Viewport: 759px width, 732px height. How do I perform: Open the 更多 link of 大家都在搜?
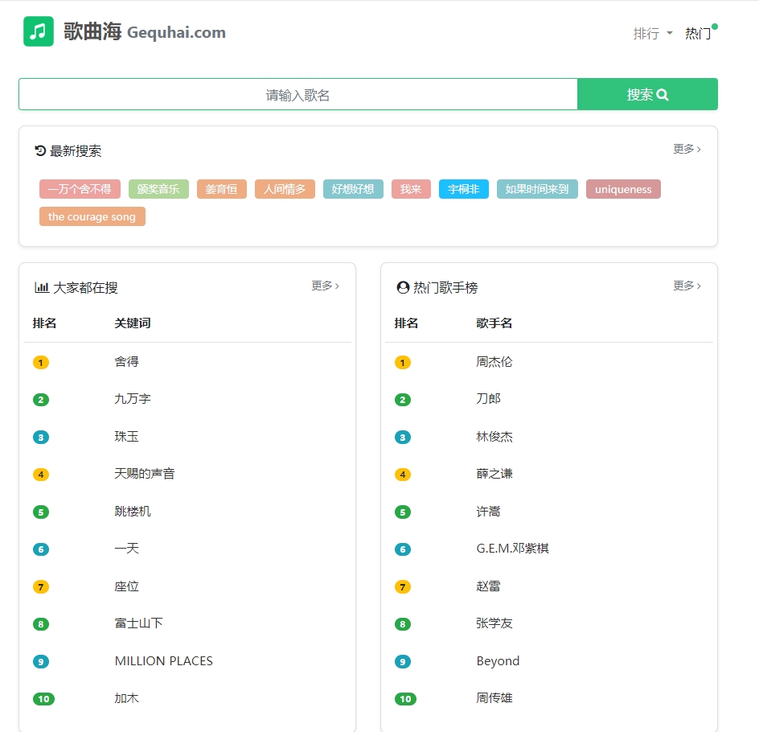click(x=325, y=286)
